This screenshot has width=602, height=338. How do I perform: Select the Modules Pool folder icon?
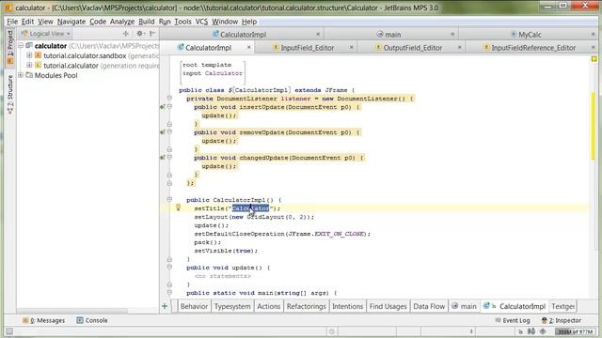pyautogui.click(x=29, y=75)
